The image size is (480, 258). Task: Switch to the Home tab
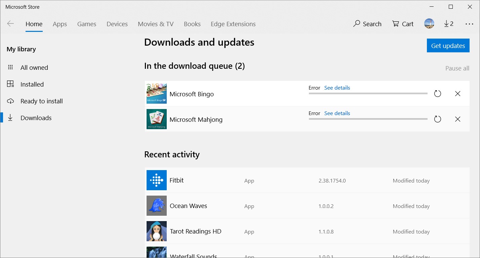34,24
